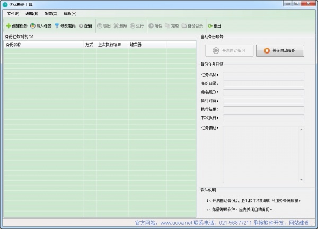
Task: Focus the 任务名称 field
Action: click(x=263, y=75)
